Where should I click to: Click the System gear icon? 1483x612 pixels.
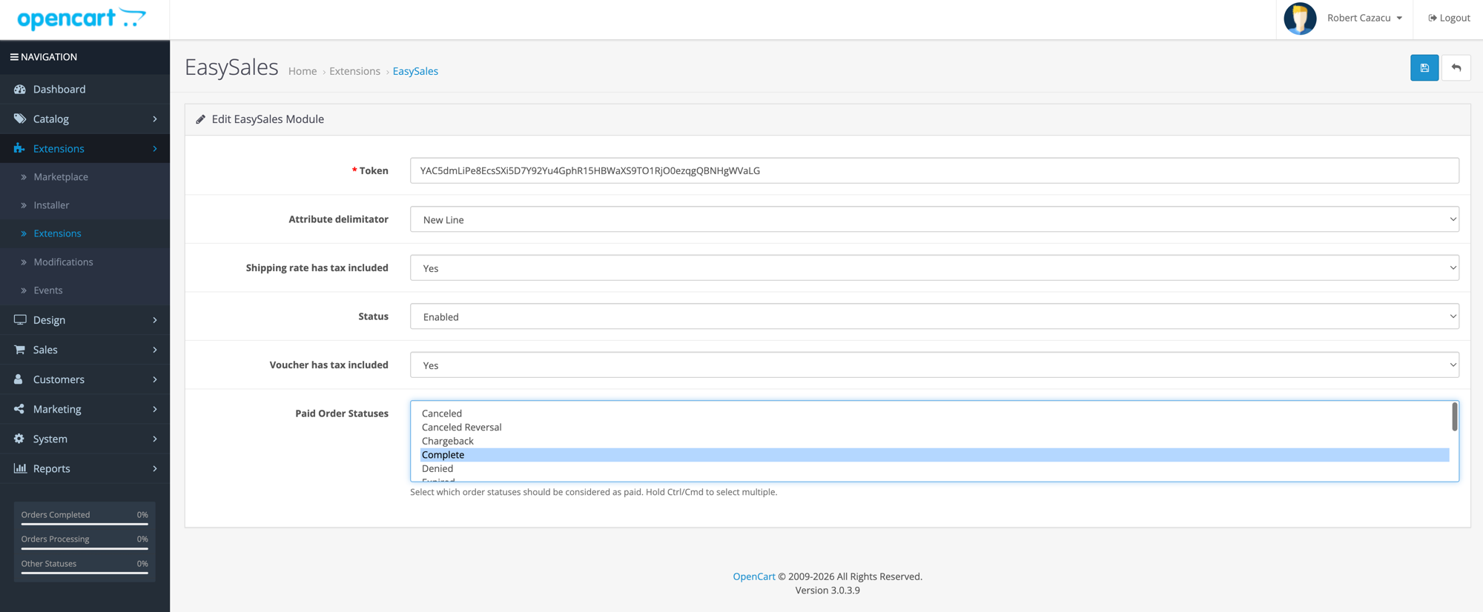(x=19, y=439)
